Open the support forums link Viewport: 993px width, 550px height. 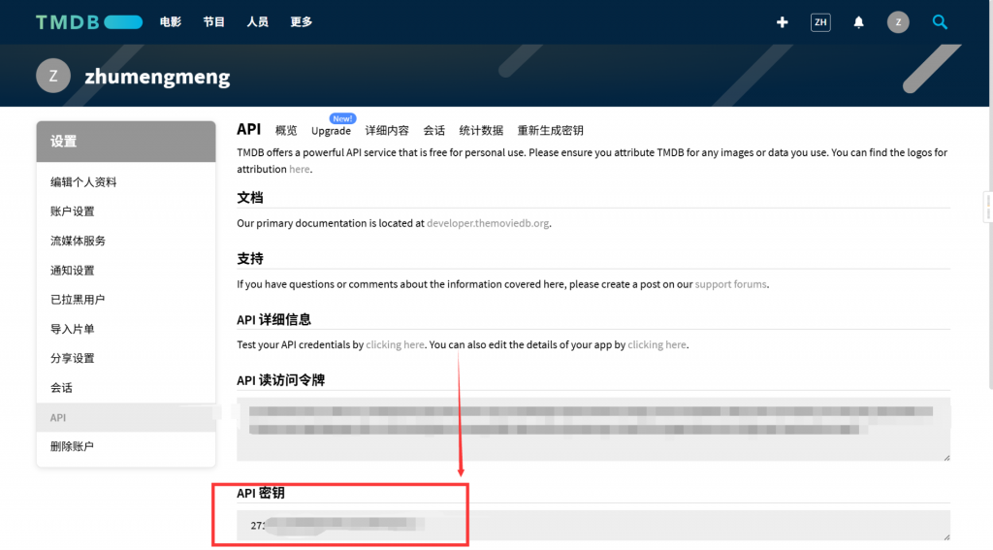coord(731,284)
